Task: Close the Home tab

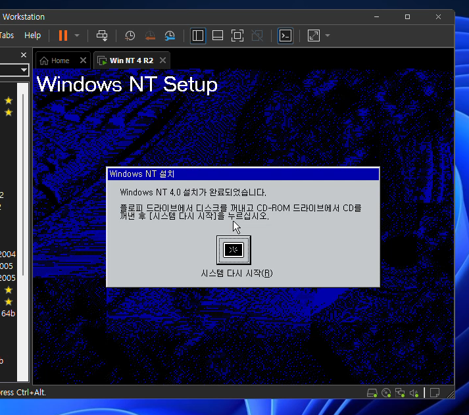Action: [x=83, y=61]
